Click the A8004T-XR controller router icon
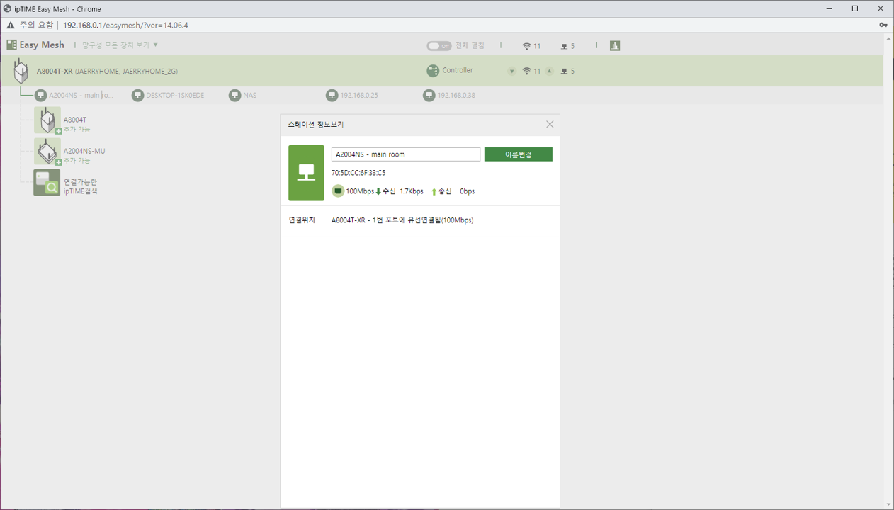The height and width of the screenshot is (510, 894). [x=21, y=71]
